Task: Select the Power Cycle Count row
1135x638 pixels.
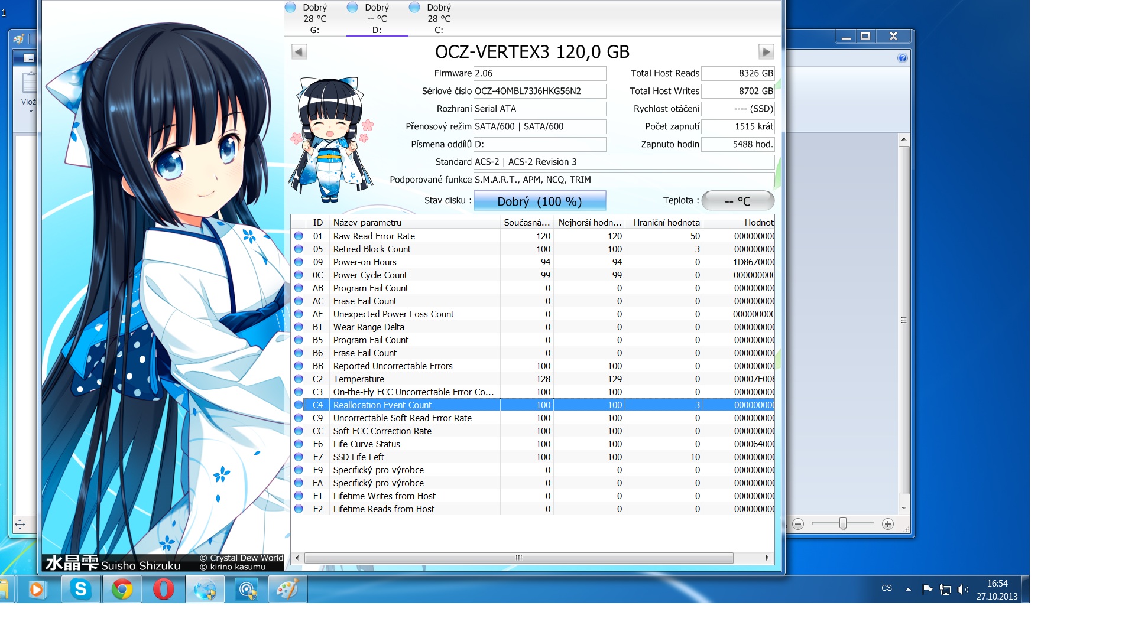Action: (x=533, y=275)
